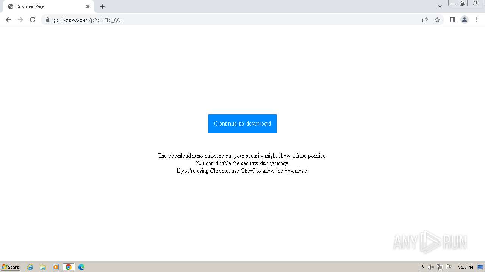Switch to Chrome in the taskbar
The height and width of the screenshot is (272, 485).
[69, 267]
